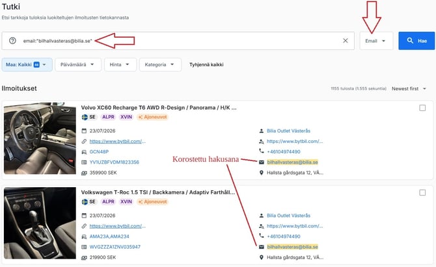Viewport: 436px width, 267px height.
Task: Click the XVIN tag on Volvo listing
Action: tap(126, 117)
